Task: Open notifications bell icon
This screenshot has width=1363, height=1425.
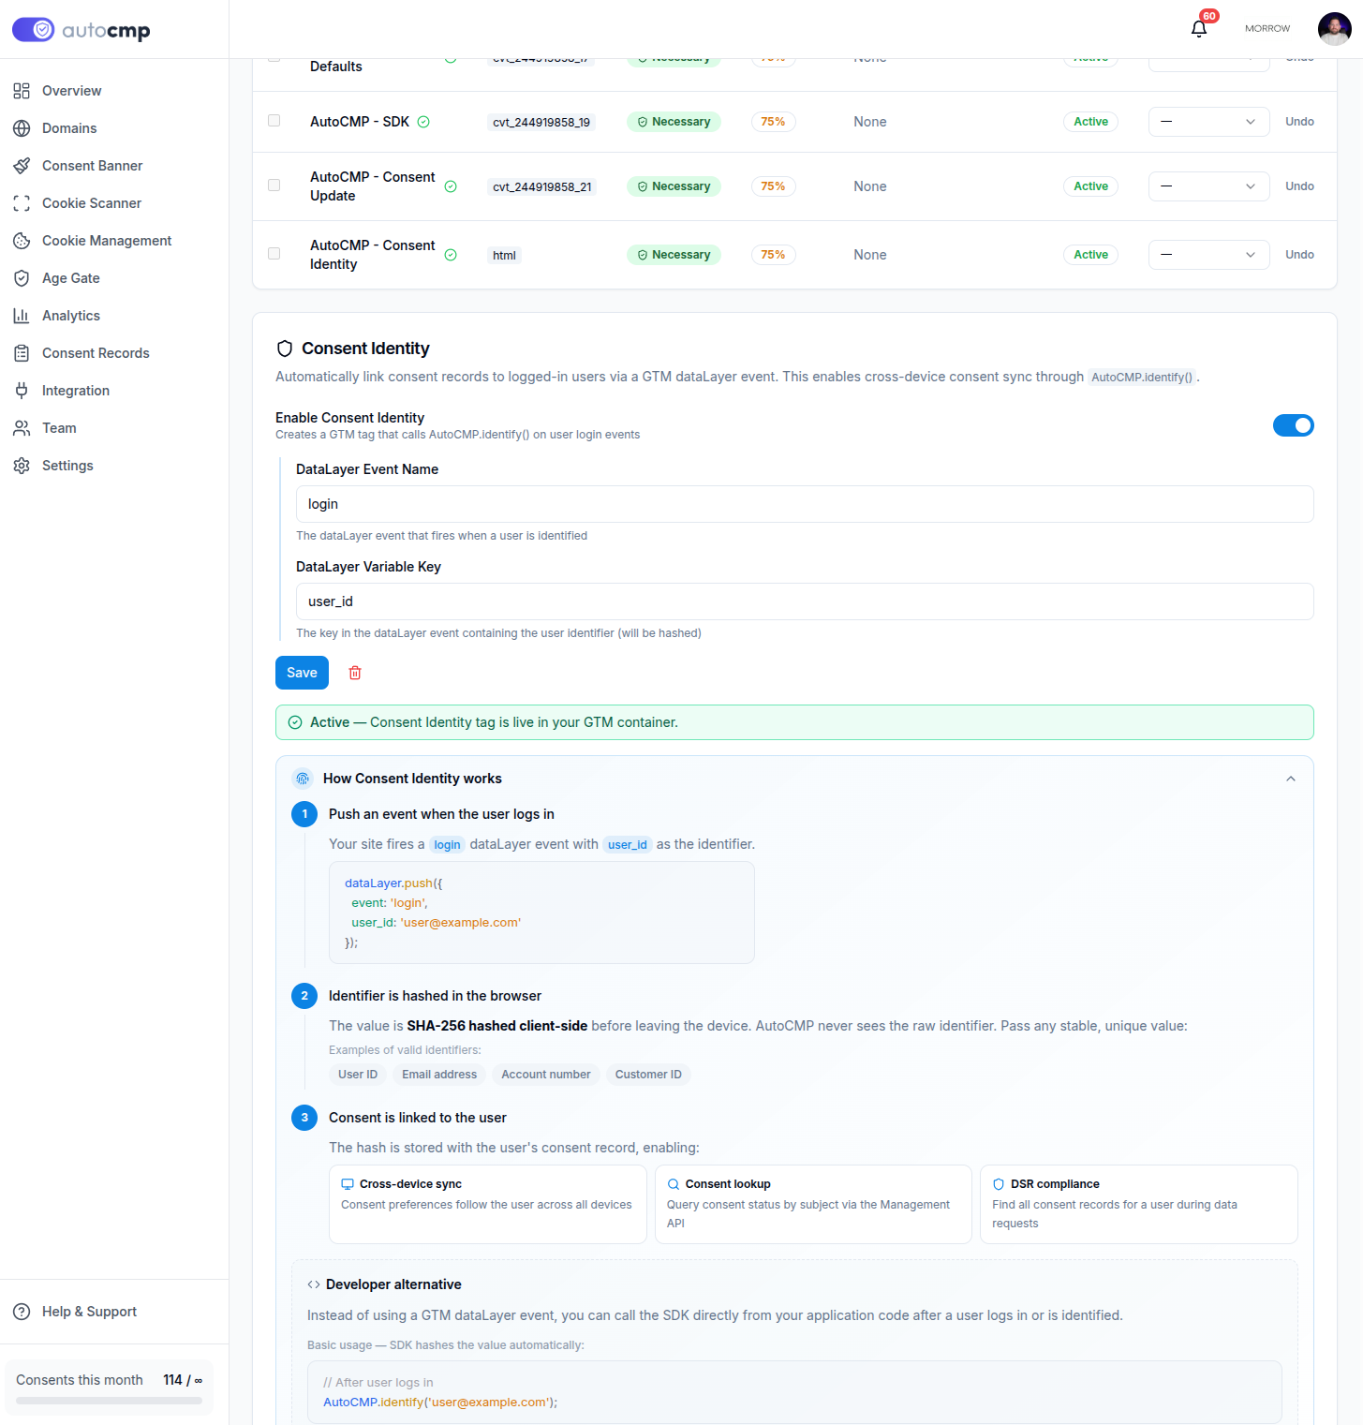Action: click(x=1198, y=28)
